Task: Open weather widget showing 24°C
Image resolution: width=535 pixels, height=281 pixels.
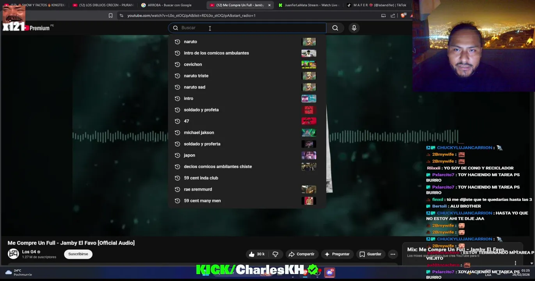Action: coord(19,272)
